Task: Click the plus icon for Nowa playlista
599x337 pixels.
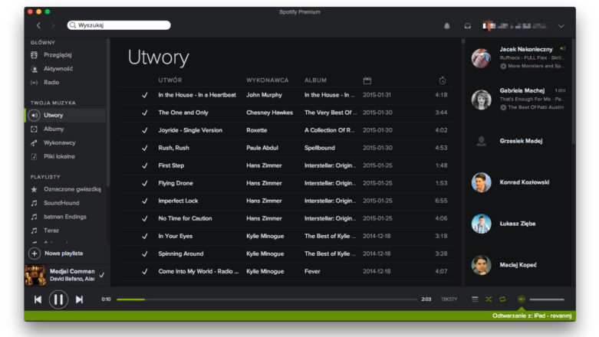Action: click(34, 254)
